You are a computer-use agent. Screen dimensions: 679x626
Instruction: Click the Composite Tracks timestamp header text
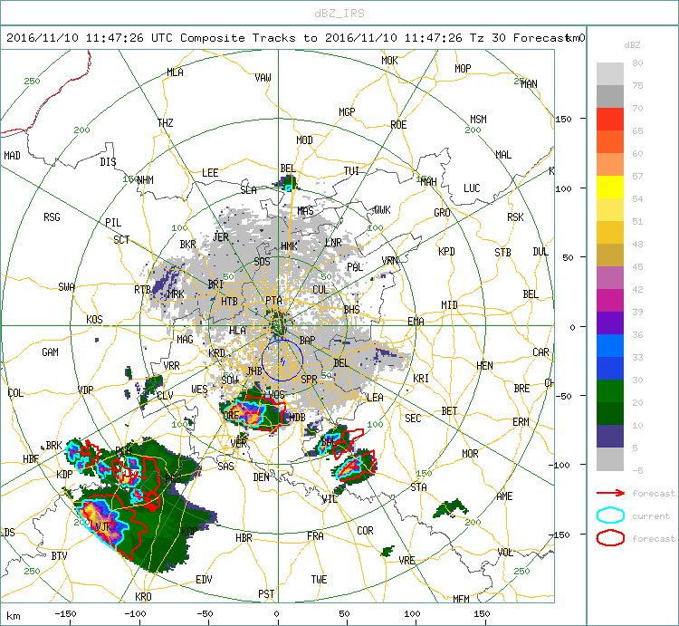click(295, 38)
